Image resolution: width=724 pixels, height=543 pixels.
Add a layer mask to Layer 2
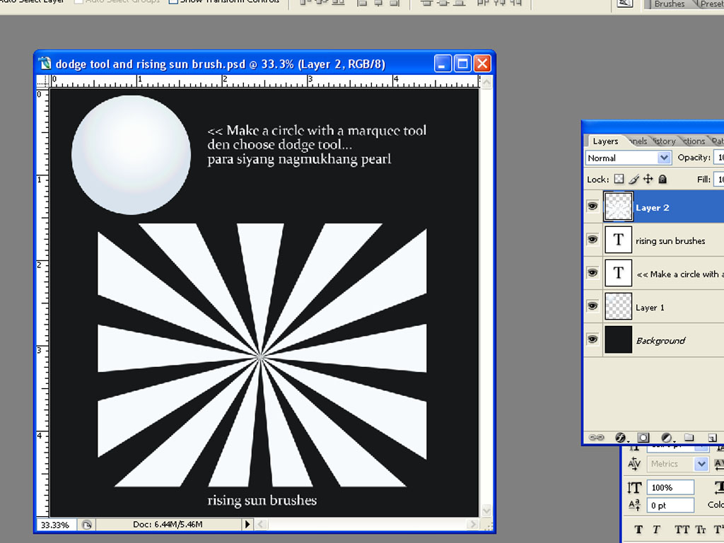click(x=643, y=437)
